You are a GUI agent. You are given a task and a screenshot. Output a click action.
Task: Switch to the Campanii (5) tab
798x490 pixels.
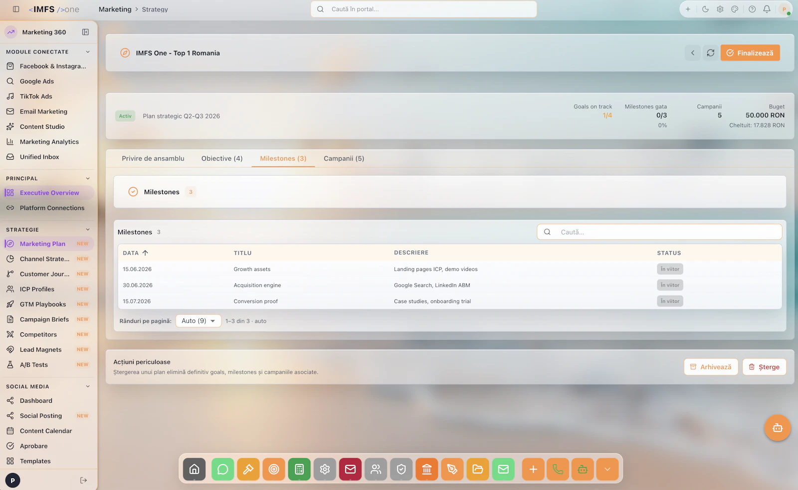pyautogui.click(x=344, y=159)
